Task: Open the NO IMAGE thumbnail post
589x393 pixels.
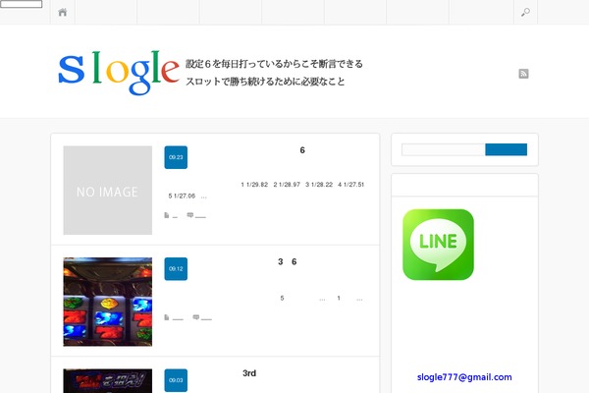Action: pyautogui.click(x=108, y=191)
